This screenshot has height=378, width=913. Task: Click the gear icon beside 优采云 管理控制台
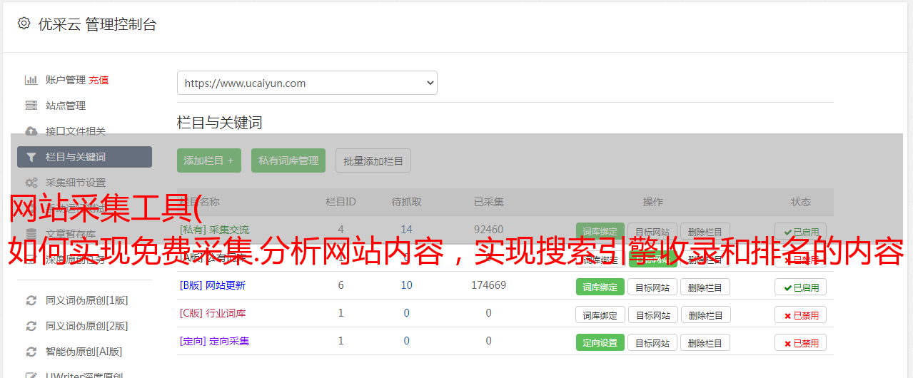(x=24, y=24)
